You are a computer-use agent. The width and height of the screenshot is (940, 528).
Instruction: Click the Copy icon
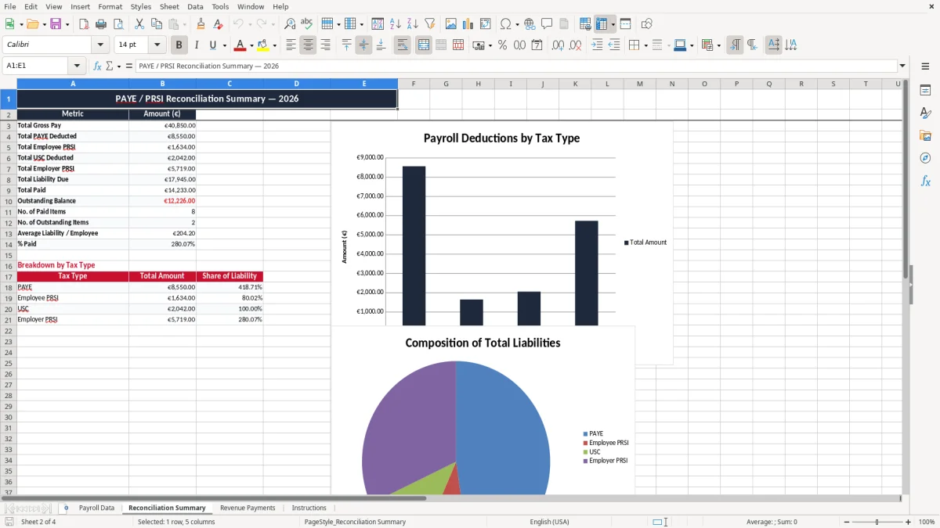(x=157, y=24)
